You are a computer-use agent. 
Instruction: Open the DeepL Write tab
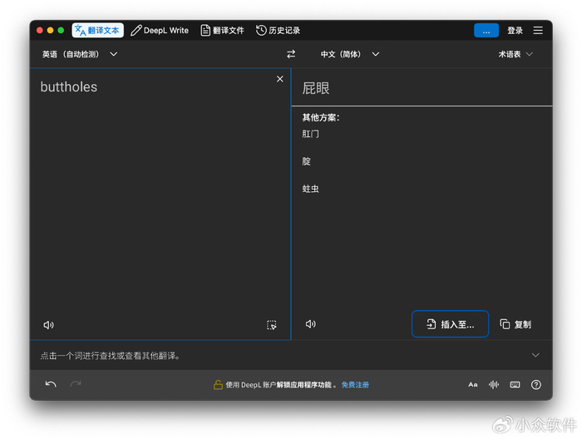pyautogui.click(x=160, y=31)
